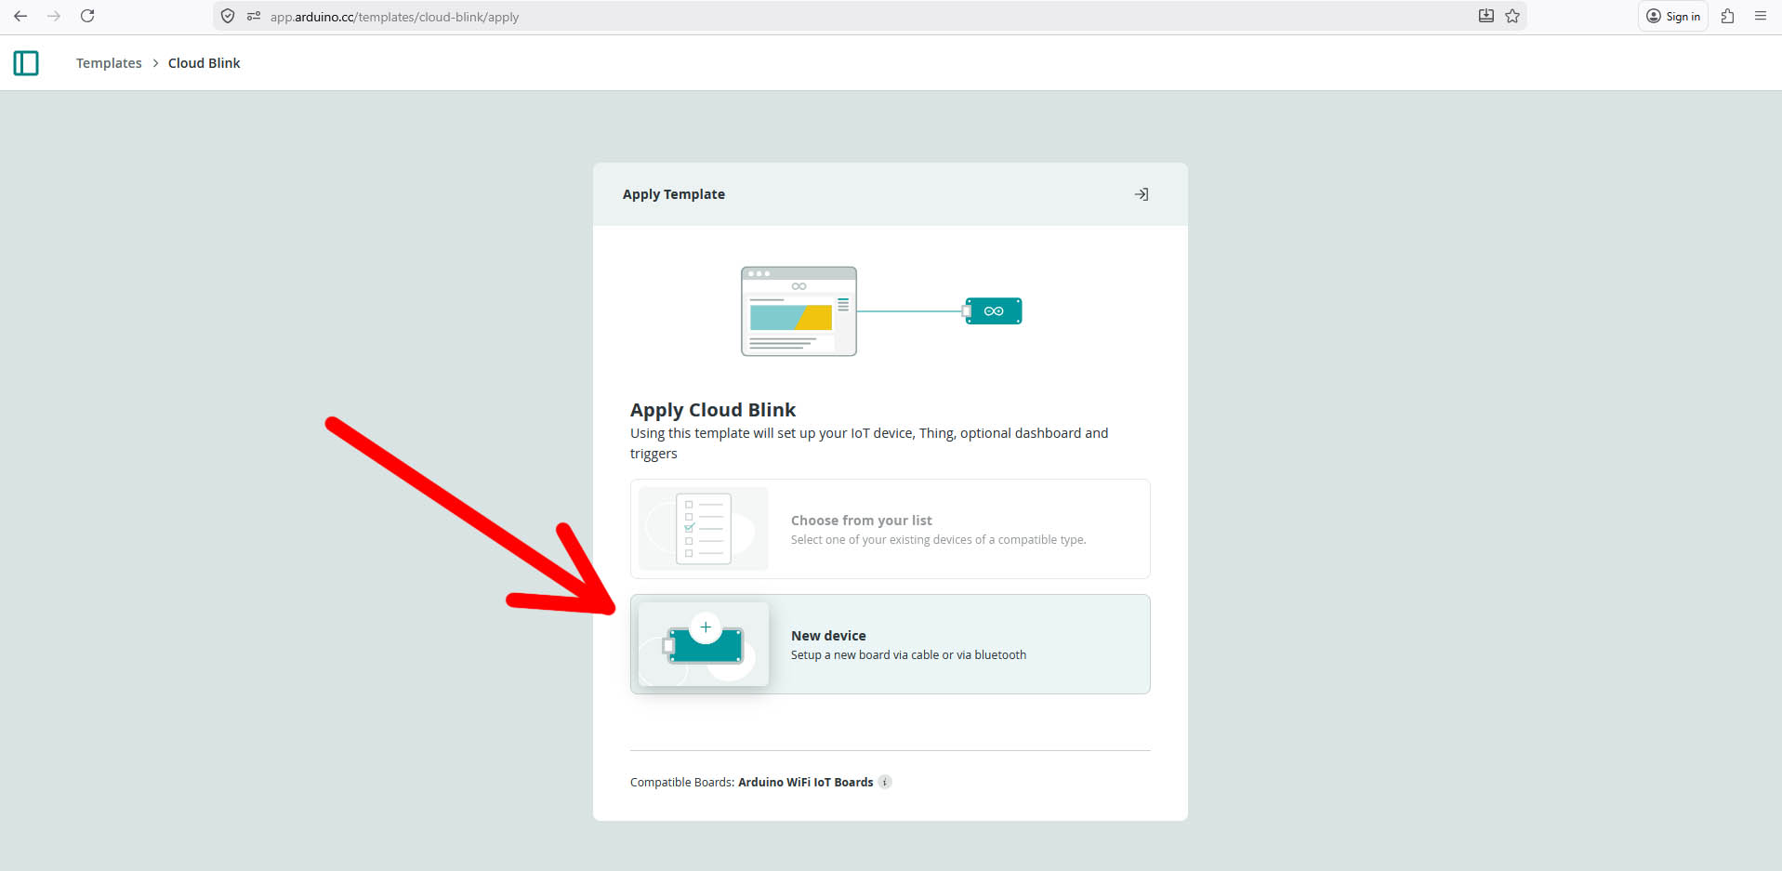Select the New device option
The image size is (1782, 871).
click(x=890, y=644)
